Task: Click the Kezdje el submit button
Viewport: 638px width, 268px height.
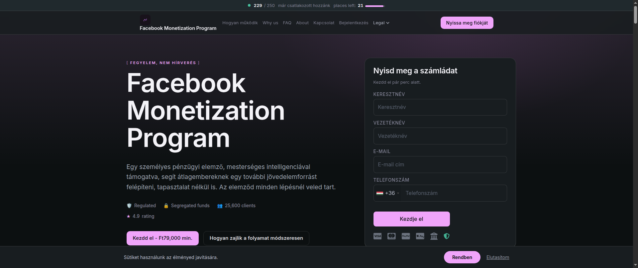Action: (x=411, y=219)
